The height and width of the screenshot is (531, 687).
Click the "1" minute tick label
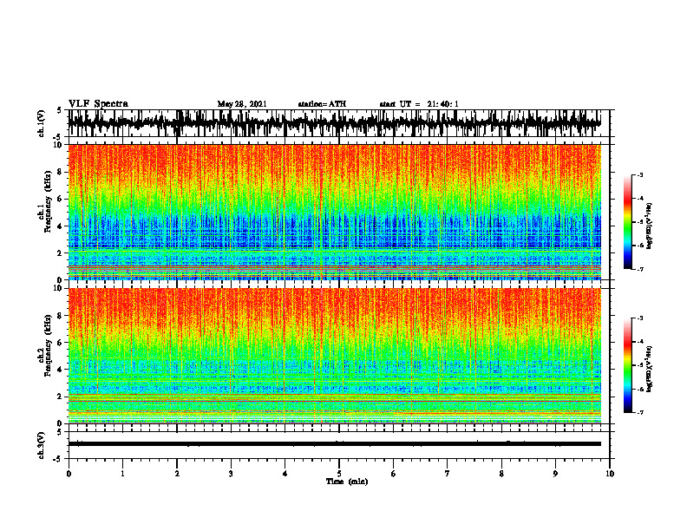122,474
